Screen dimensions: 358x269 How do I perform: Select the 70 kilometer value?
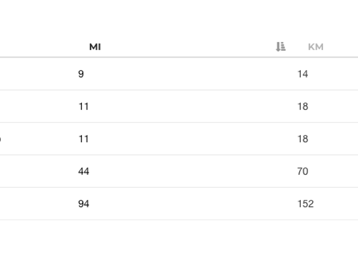[303, 171]
